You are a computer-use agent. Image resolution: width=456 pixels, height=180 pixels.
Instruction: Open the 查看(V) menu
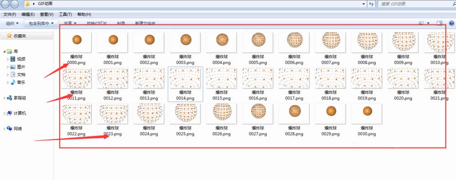point(47,14)
